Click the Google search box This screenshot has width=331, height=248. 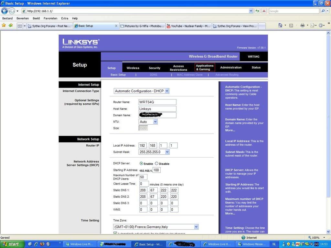click(x=294, y=11)
